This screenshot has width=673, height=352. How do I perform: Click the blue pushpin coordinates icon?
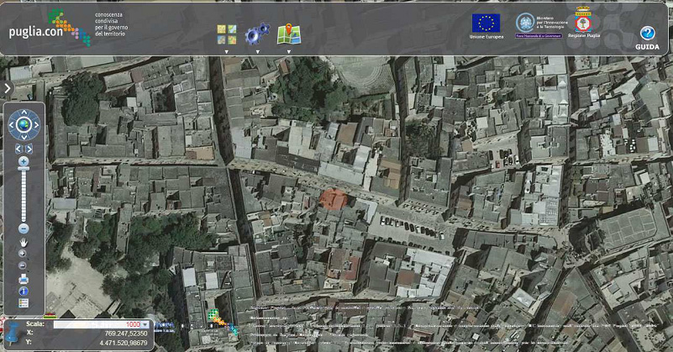coord(13,333)
